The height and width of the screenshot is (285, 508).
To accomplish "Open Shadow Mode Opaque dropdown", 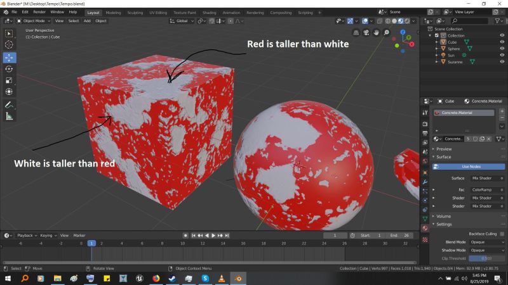I will tap(486, 250).
